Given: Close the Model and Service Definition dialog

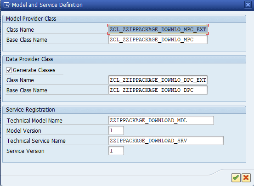Looking at the screenshot, I should [248, 5].
